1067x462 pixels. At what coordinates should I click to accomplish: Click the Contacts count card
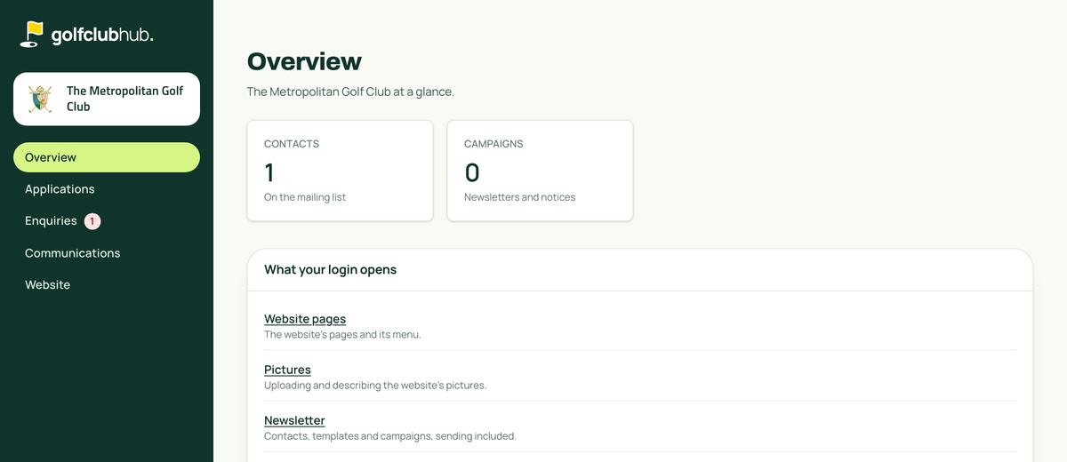point(341,171)
